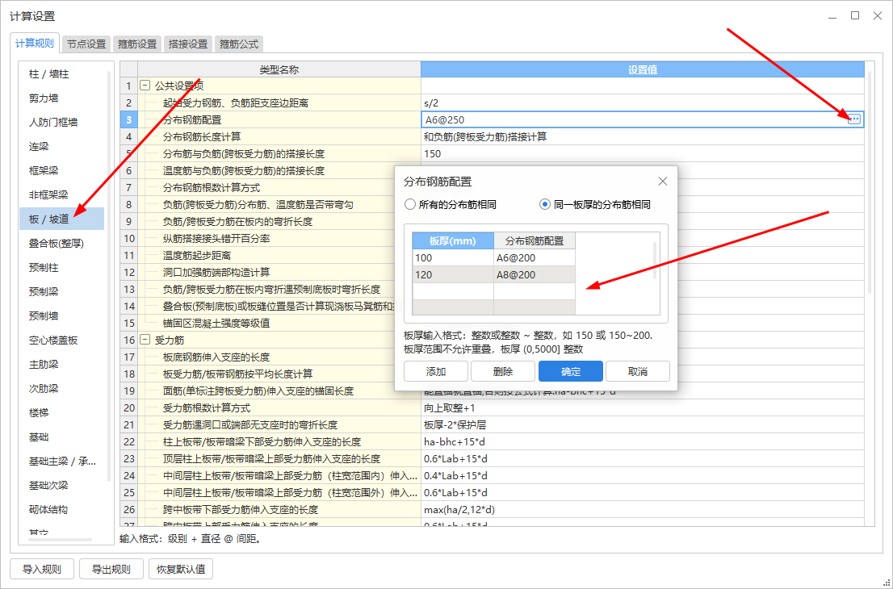The width and height of the screenshot is (893, 589).
Task: Select 基础主梁 / 承... in the category list
Action: pos(62,461)
